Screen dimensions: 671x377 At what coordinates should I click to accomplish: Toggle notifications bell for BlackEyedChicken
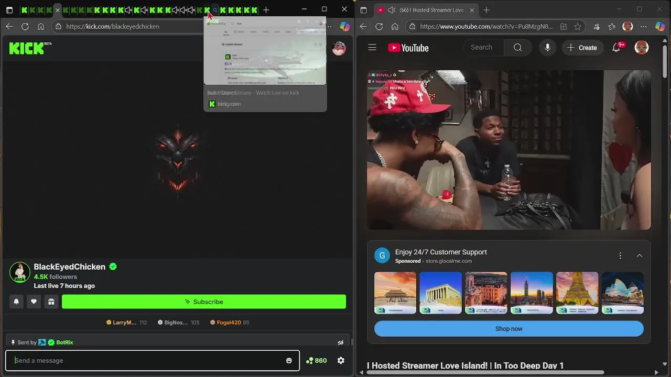16,302
